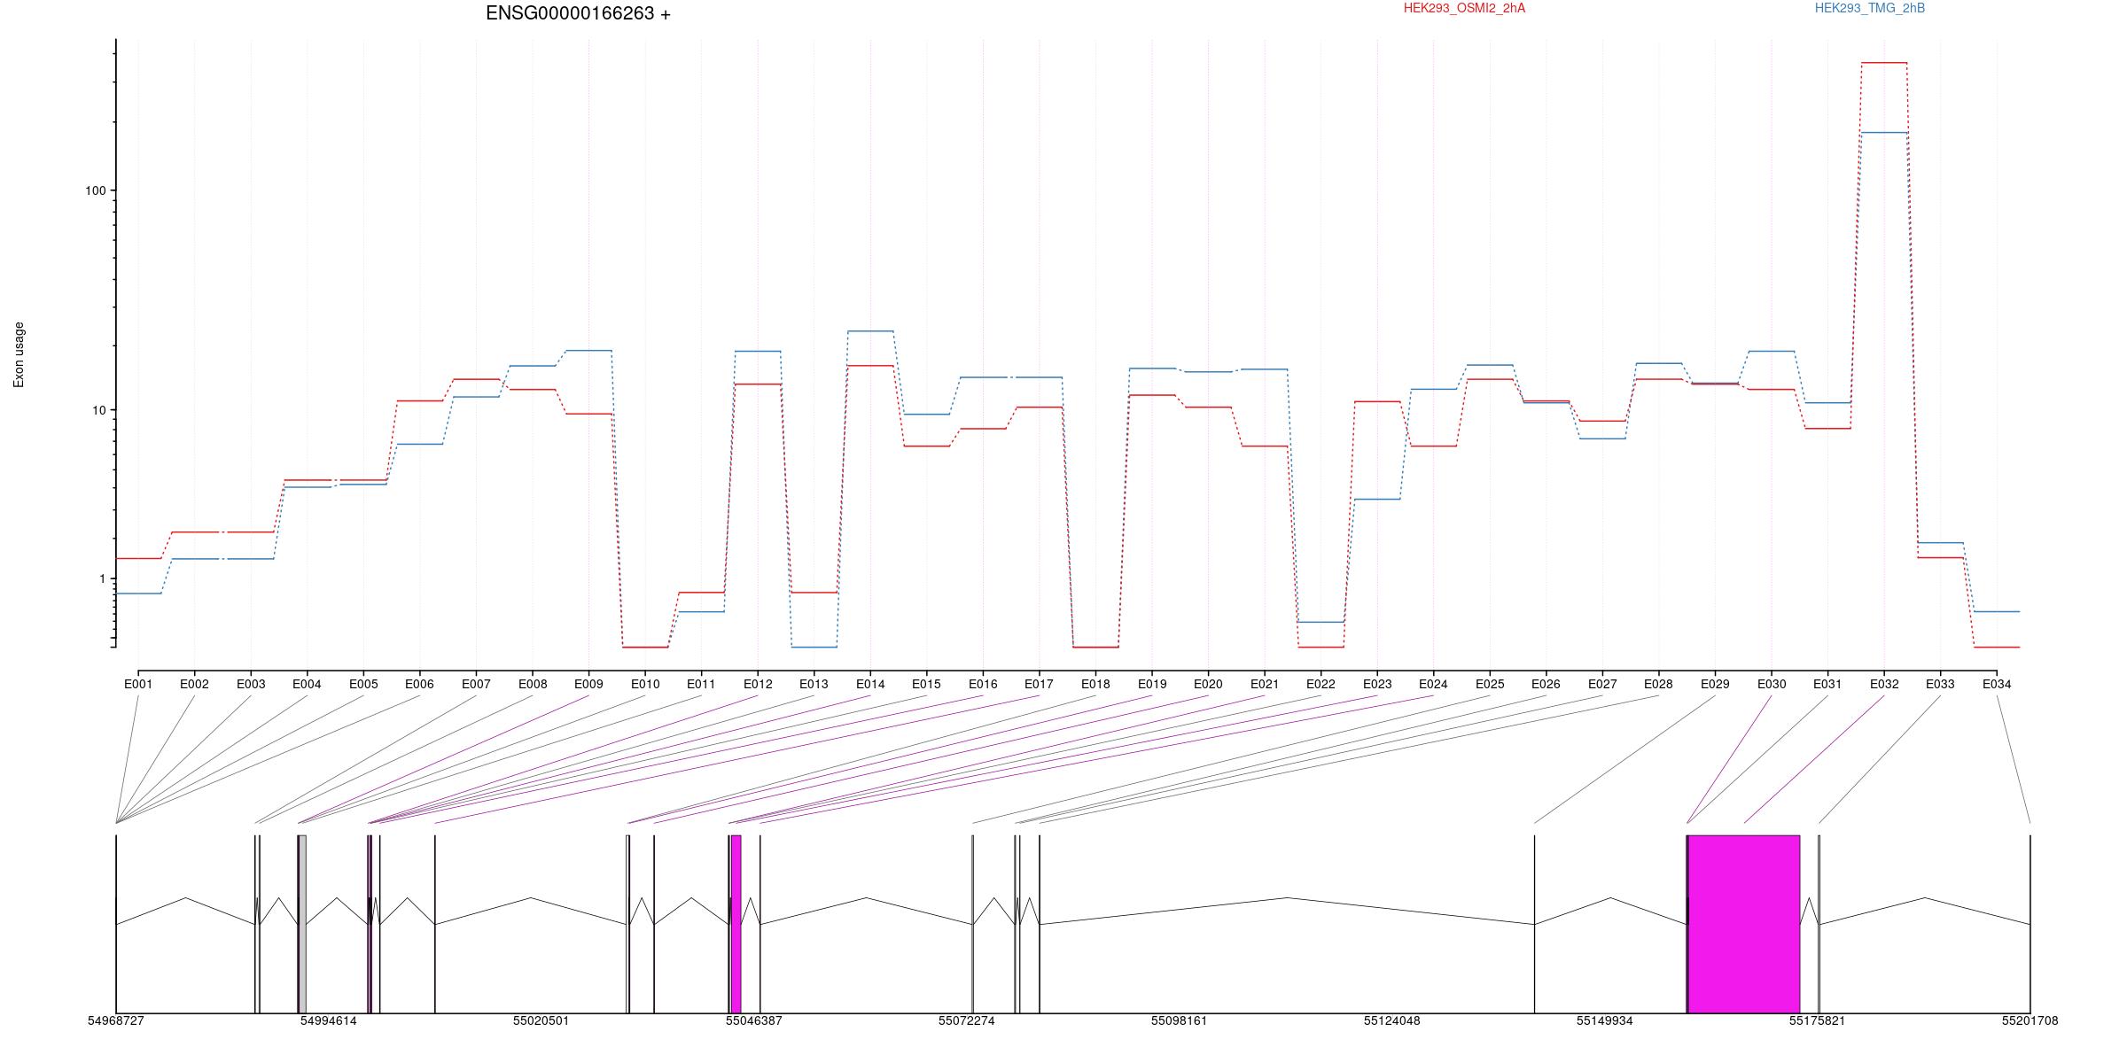Click exon label E006

coord(419,684)
